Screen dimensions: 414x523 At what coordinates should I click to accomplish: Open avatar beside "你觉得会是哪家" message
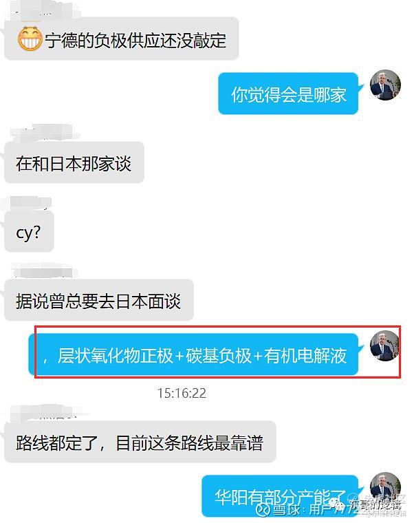[385, 85]
